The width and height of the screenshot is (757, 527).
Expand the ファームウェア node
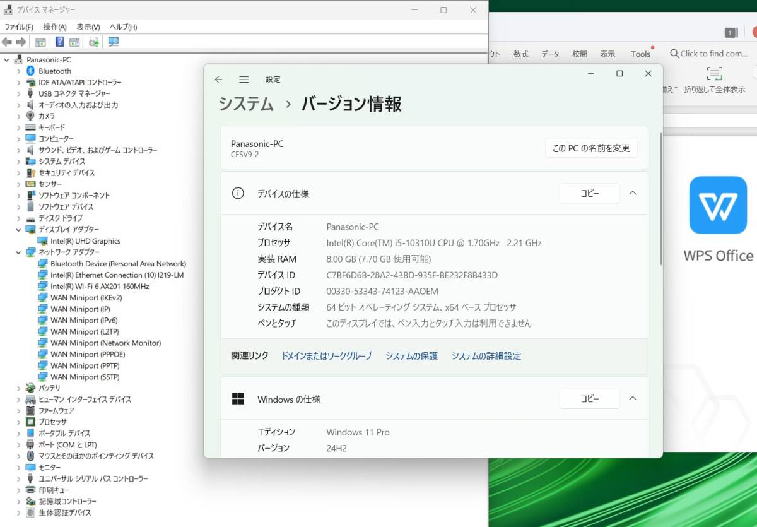click(x=19, y=411)
